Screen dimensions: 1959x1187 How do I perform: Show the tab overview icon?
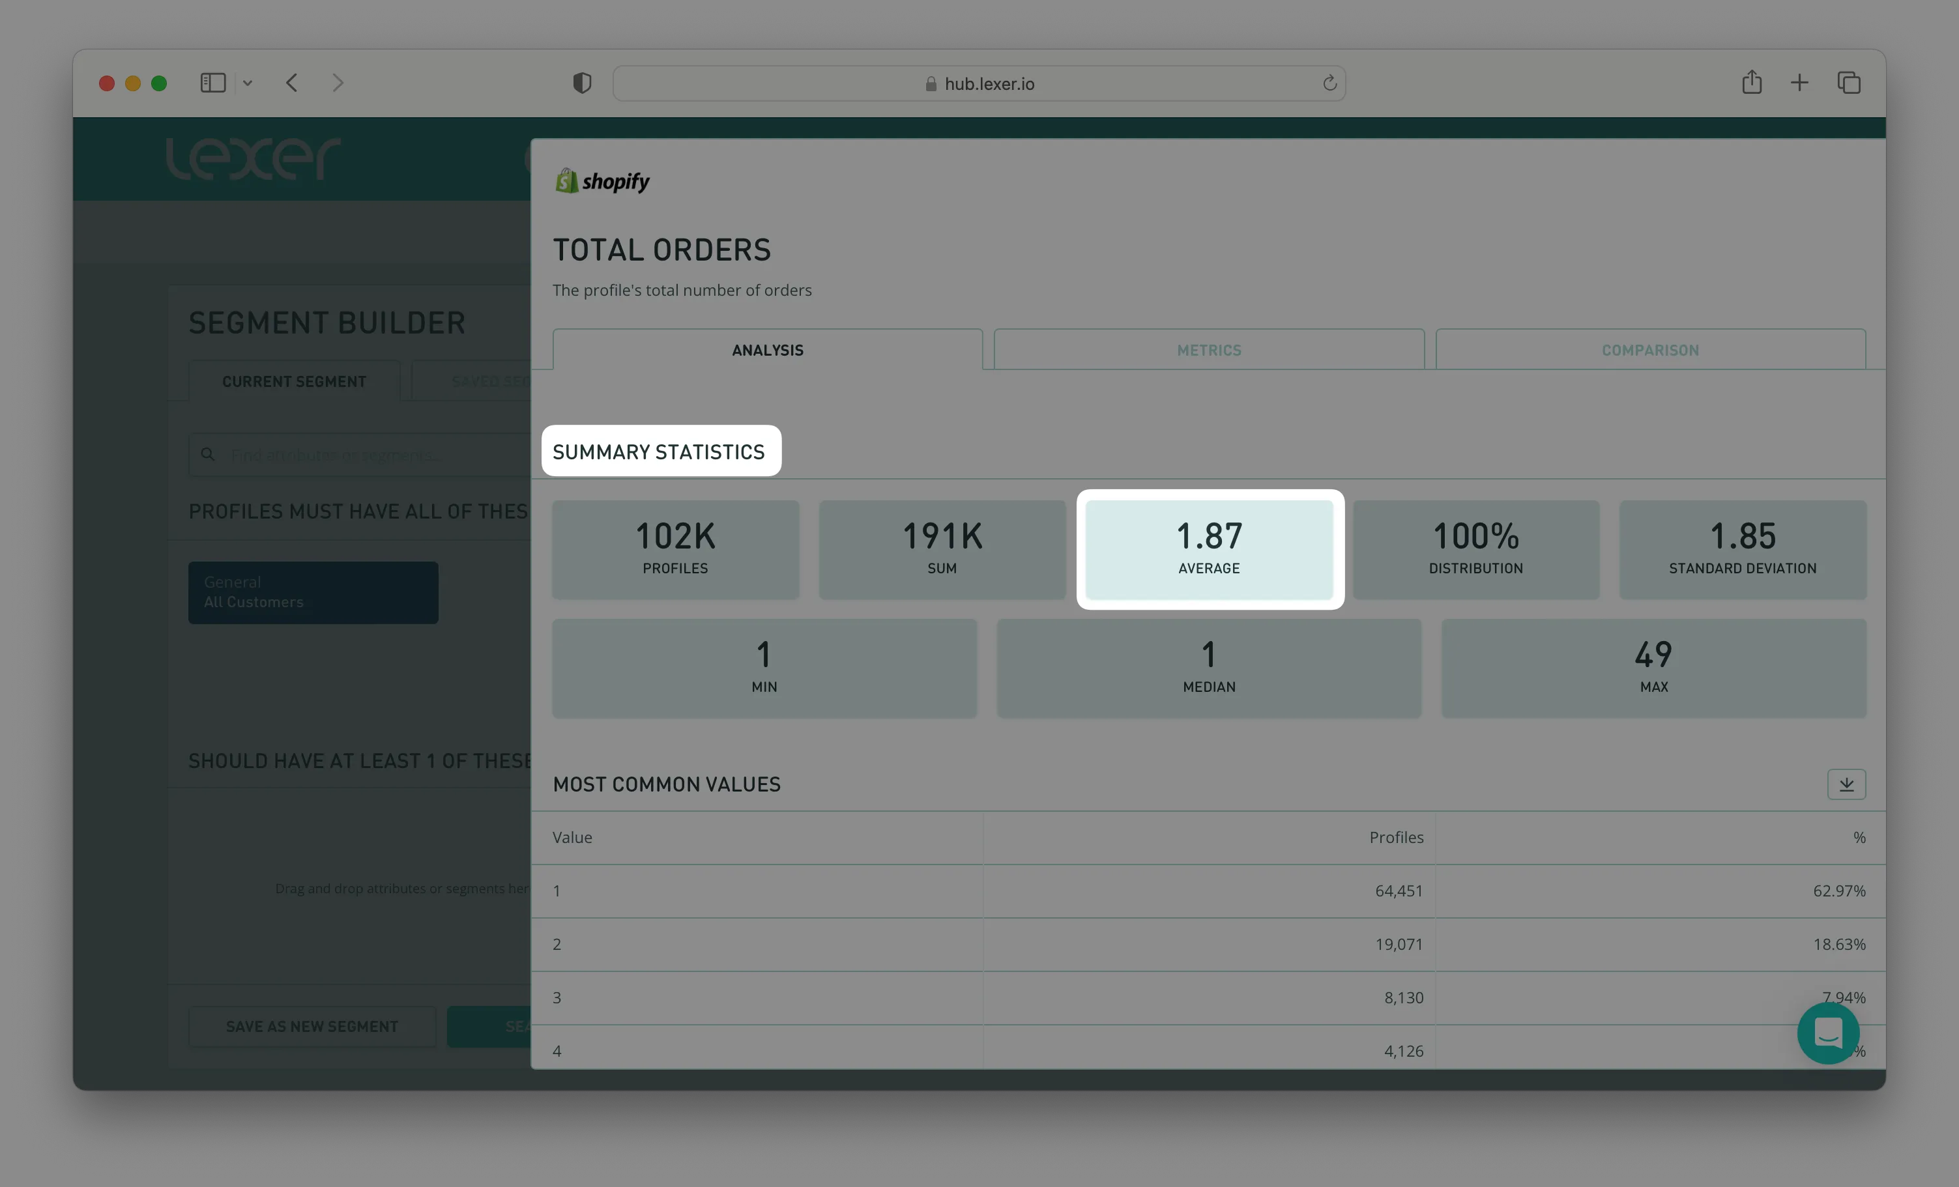click(1848, 83)
